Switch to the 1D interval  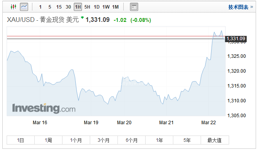pyautogui.click(x=96, y=7)
